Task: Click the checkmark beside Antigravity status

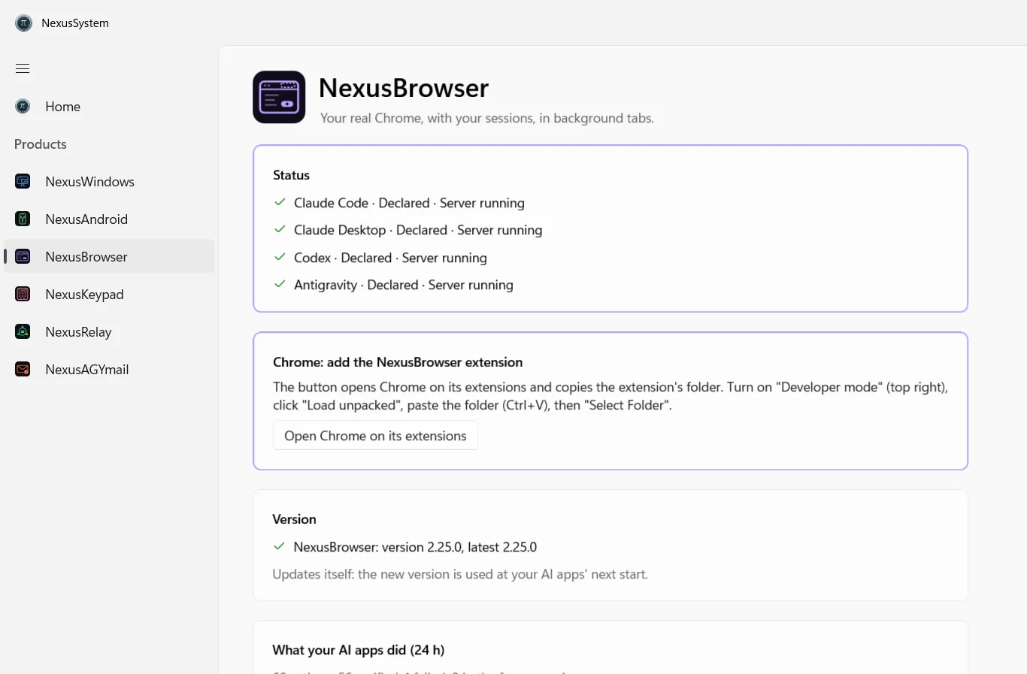Action: [280, 284]
